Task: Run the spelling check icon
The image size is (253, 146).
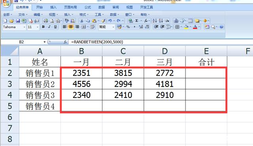Action: coord(67,21)
